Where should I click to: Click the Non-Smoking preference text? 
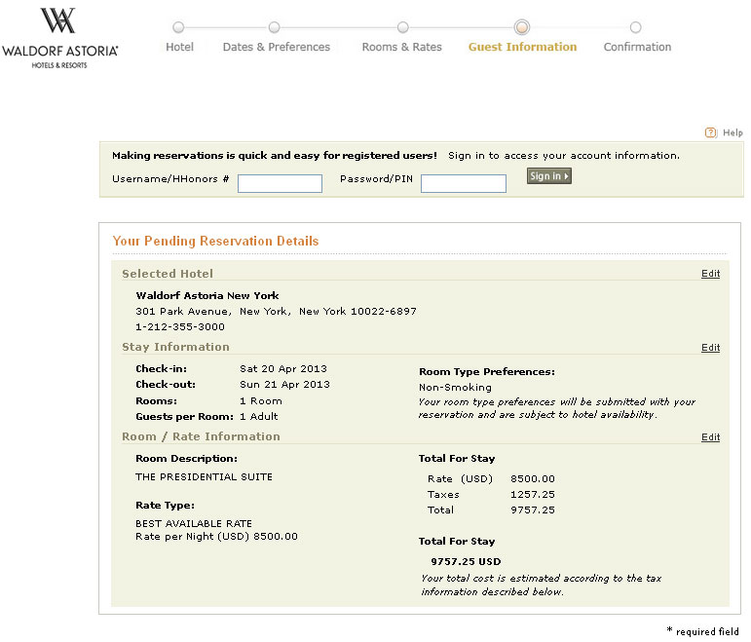click(455, 387)
